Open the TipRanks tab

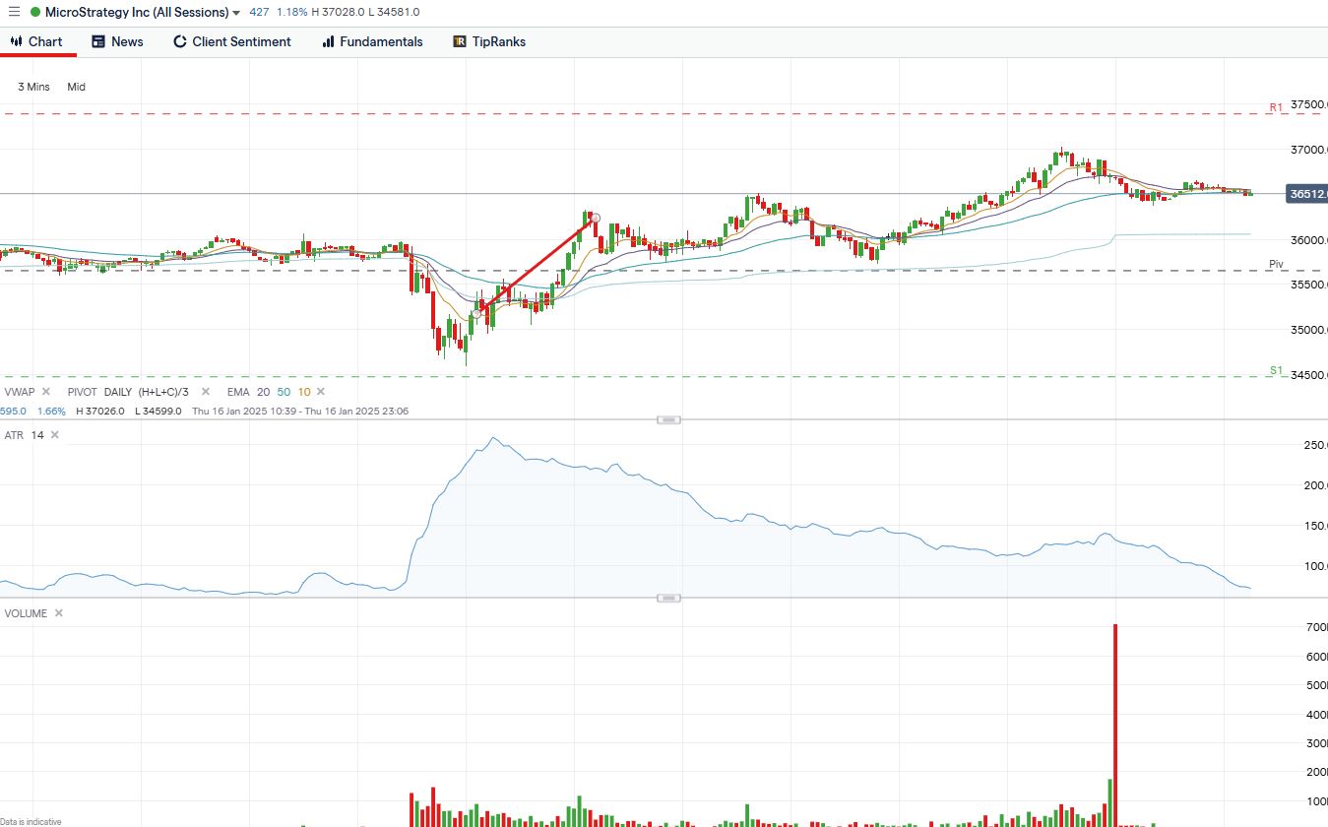coord(489,41)
